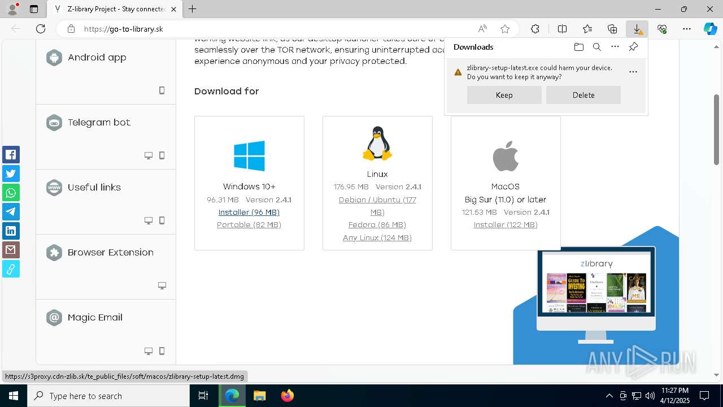The width and height of the screenshot is (723, 407).
Task: Download MacOS Installer (122 MB)
Action: coord(506,224)
